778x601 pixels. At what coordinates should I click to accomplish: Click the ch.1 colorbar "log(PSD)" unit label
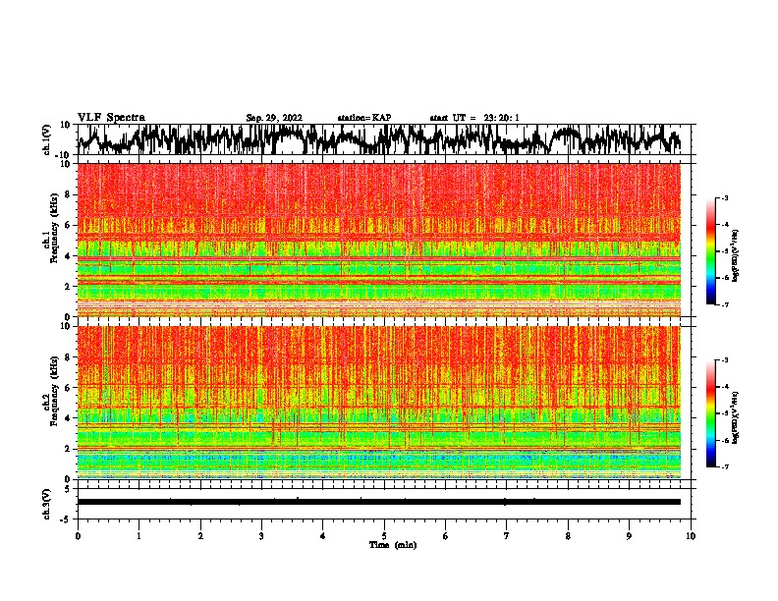coord(735,256)
